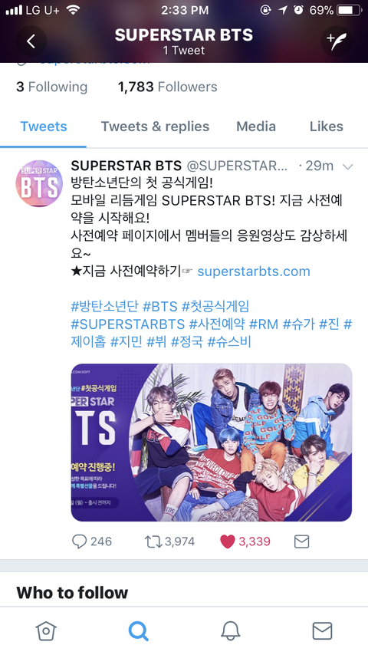368x655 pixels.
Task: View the 1,783 Followers list
Action: [x=167, y=87]
